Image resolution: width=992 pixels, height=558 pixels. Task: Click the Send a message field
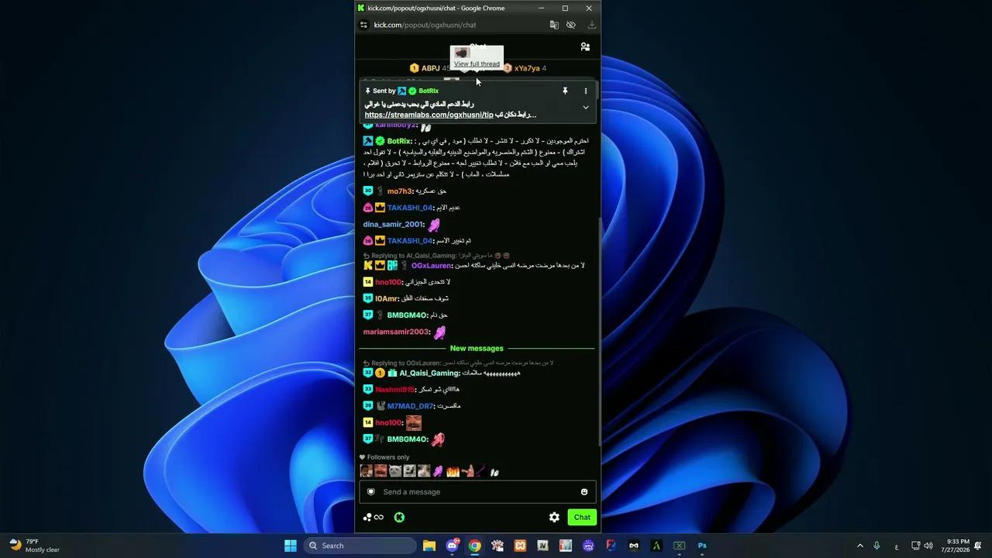[x=477, y=492]
